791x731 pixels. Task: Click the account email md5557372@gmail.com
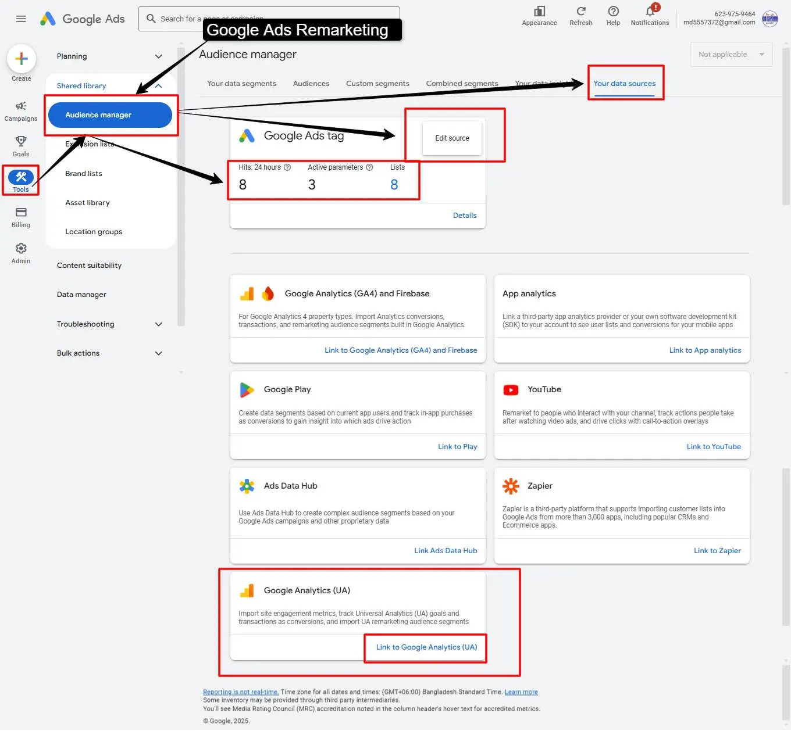point(719,23)
